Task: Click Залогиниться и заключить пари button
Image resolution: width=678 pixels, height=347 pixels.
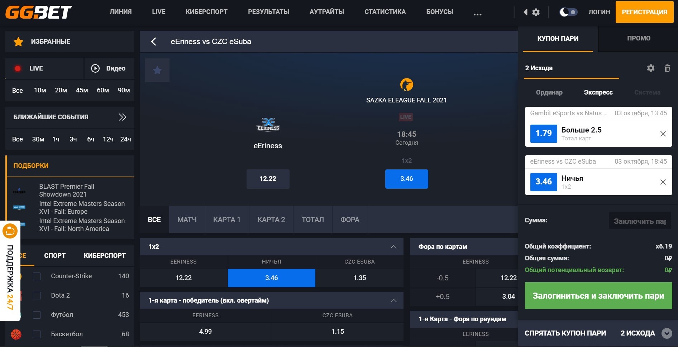Action: [x=598, y=296]
